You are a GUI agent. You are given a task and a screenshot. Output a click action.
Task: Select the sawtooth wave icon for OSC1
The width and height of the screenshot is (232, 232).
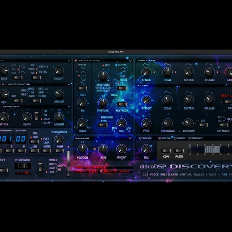(83, 76)
